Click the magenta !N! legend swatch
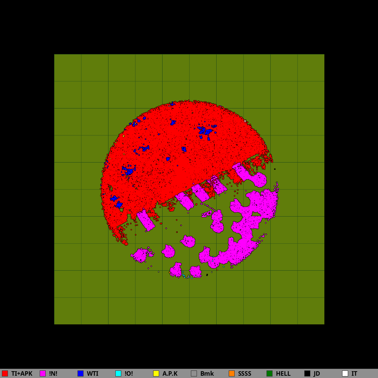The image size is (378, 378). (43, 373)
